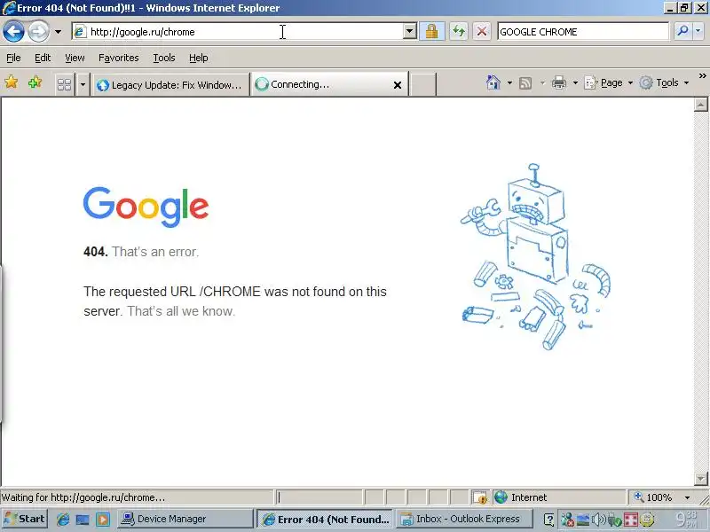Image resolution: width=710 pixels, height=532 pixels.
Task: Open the Edit menu
Action: pyautogui.click(x=43, y=58)
